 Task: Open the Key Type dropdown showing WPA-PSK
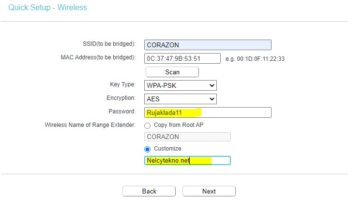coord(181,85)
